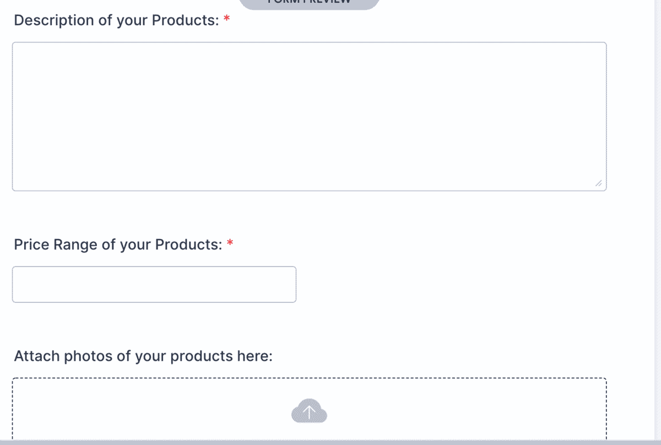661x445 pixels.
Task: Click the cloud upload icon
Action: [309, 412]
